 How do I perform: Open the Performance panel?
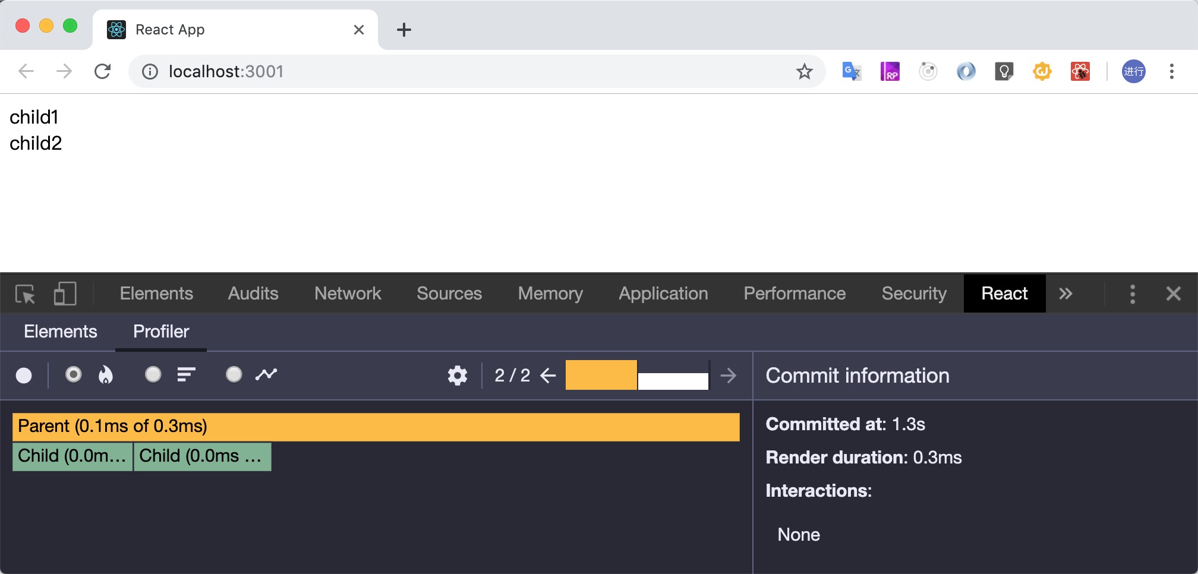click(795, 294)
